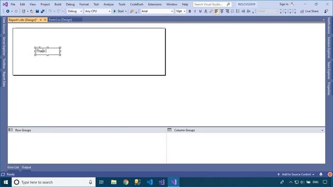Click the notifications bell in status bar
This screenshot has width=333, height=187.
coord(321,175)
